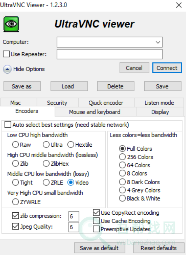186x255 pixels.
Task: Enable Auto select best settings checkbox
Action: tap(8, 125)
